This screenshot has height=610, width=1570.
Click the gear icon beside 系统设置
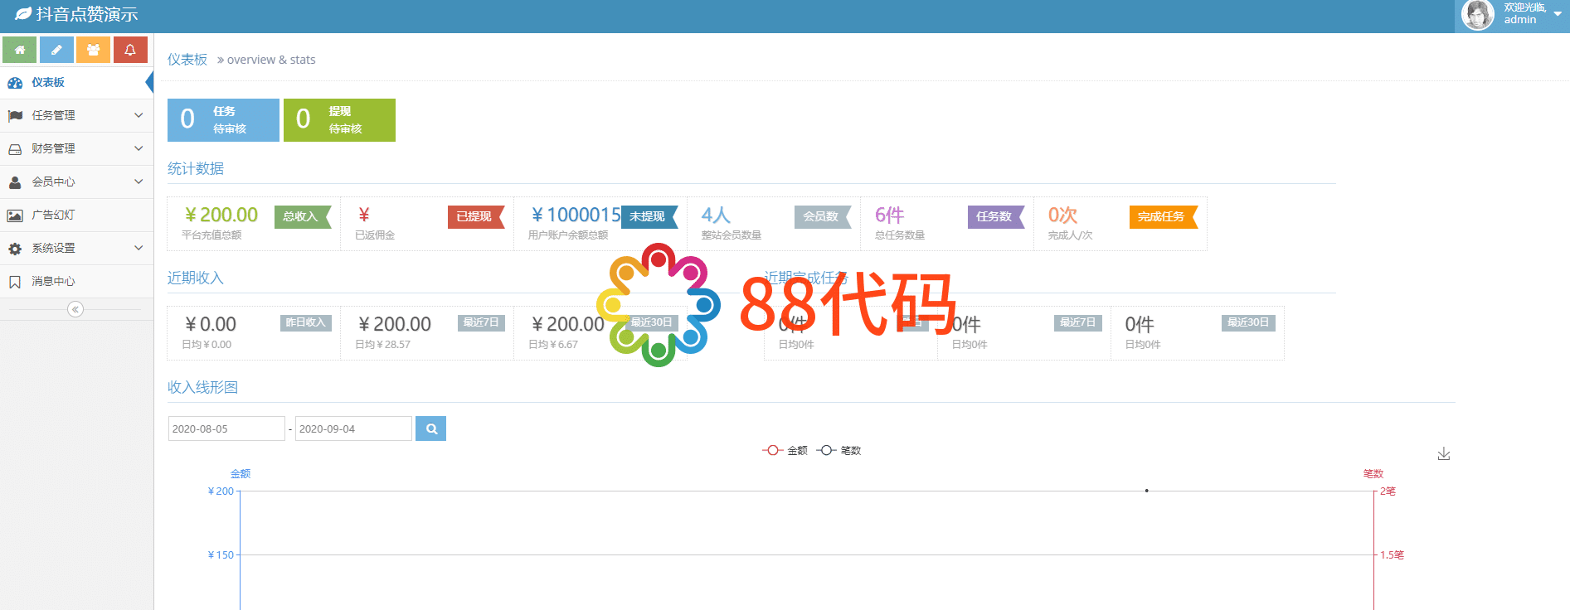tap(15, 249)
